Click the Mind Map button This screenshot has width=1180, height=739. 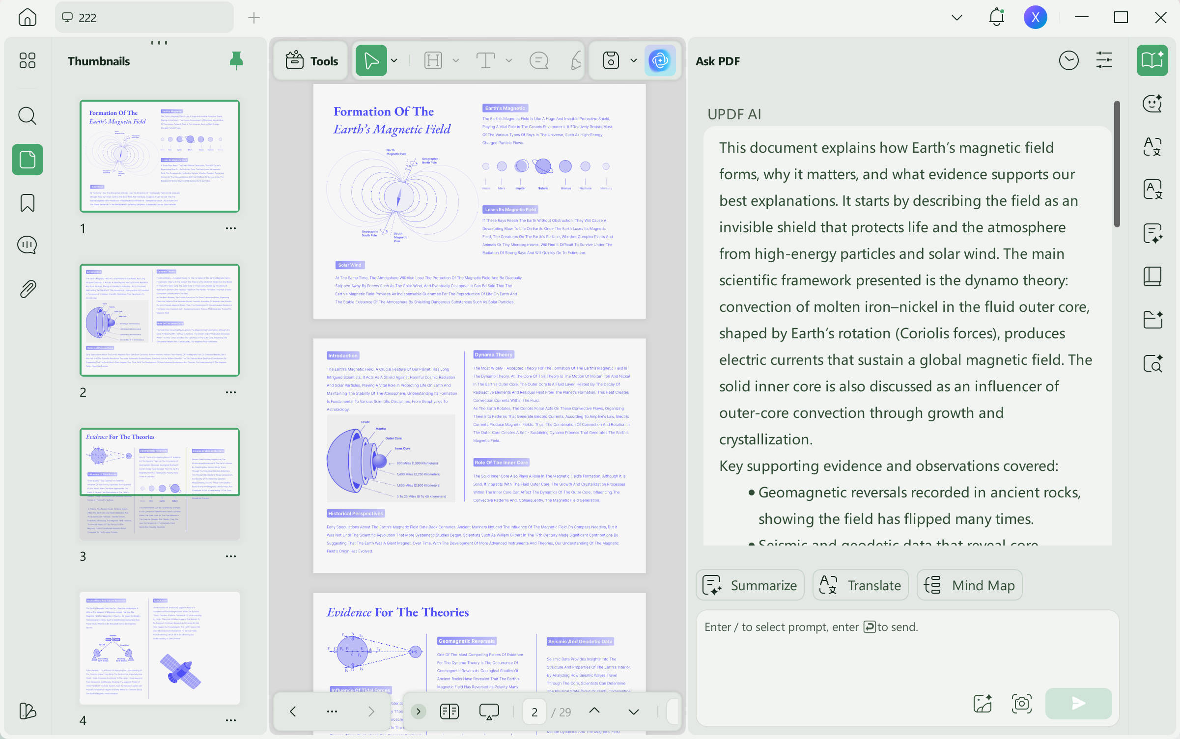tap(969, 585)
